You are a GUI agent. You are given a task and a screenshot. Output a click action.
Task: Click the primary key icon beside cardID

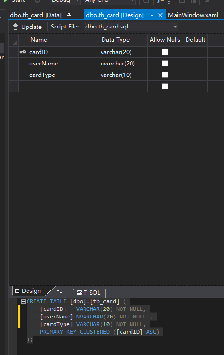[23, 52]
